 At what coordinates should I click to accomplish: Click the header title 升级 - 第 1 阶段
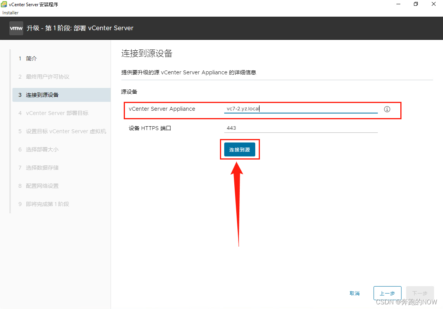[80, 28]
